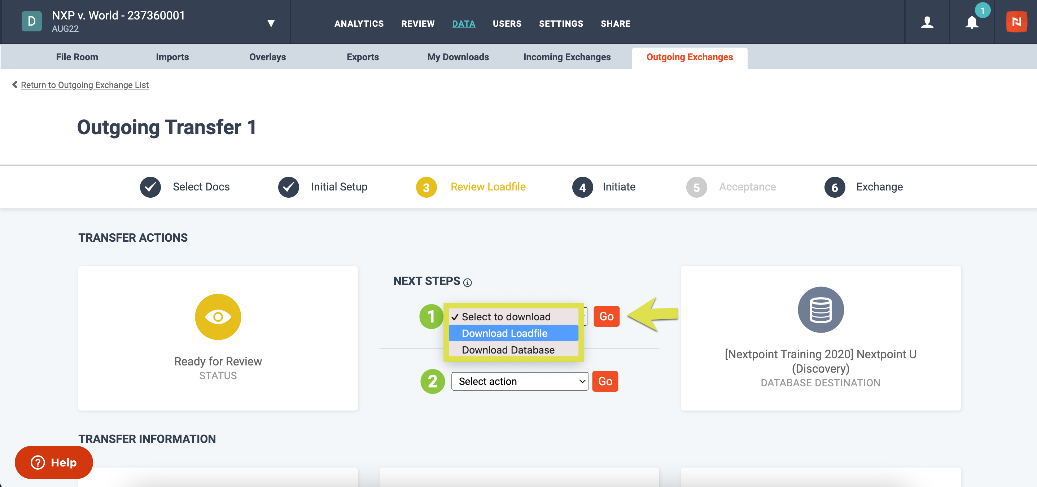Open the notifications bell
The height and width of the screenshot is (487, 1037).
pyautogui.click(x=972, y=22)
